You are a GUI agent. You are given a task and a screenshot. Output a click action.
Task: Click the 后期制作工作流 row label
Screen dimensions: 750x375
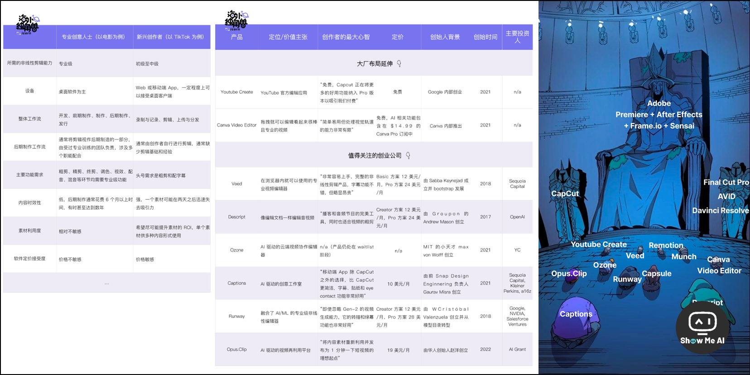pos(30,147)
